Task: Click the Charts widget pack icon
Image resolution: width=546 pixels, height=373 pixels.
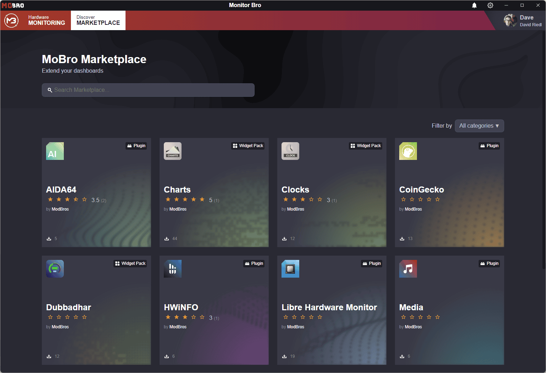Action: click(x=173, y=151)
